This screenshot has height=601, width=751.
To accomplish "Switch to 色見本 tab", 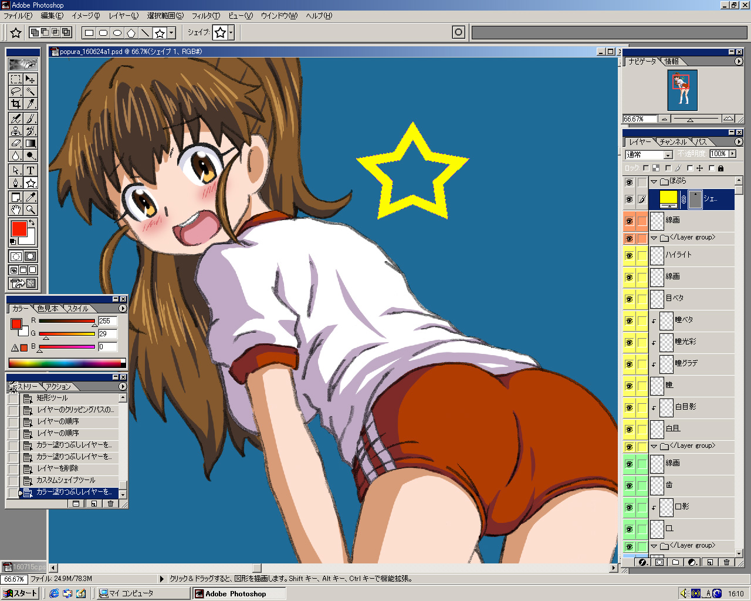I will click(x=48, y=308).
